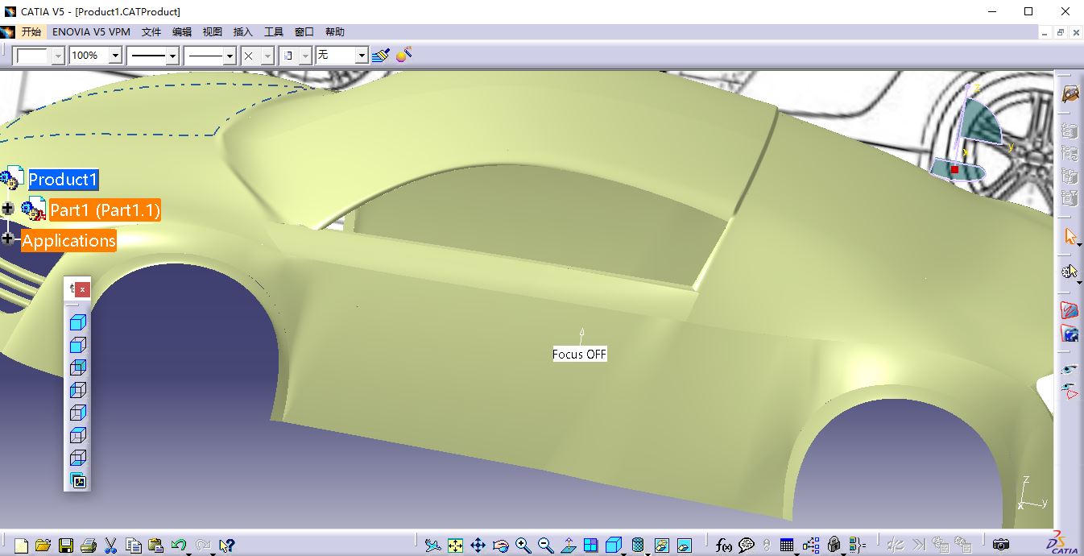Click the Select arrow on right toolbar
The height and width of the screenshot is (556, 1084).
[1070, 236]
